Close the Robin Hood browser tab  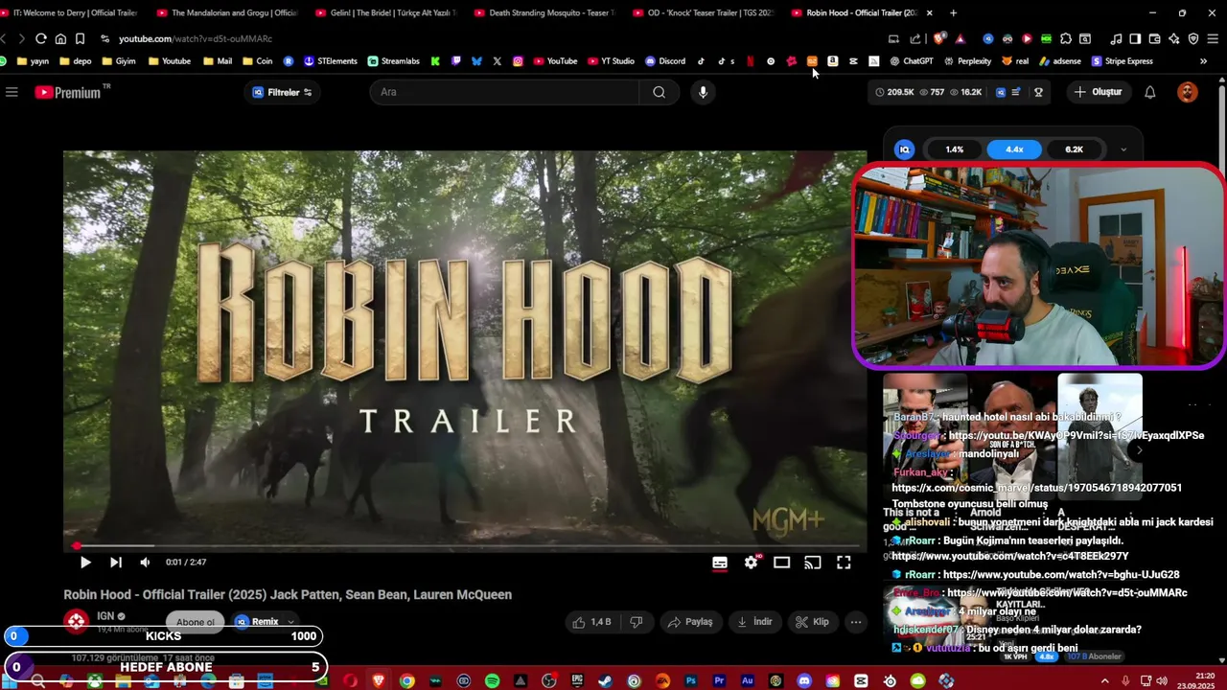pos(929,12)
